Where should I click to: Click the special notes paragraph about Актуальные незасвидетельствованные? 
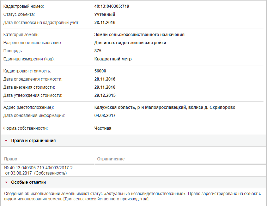click(132, 196)
